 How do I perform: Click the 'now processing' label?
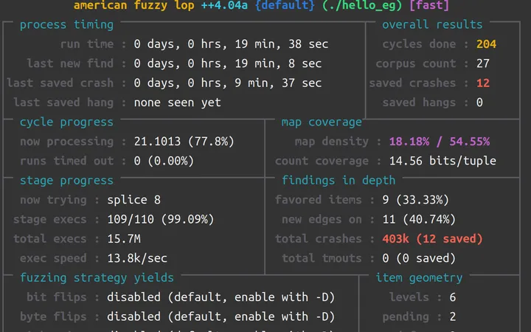66,141
